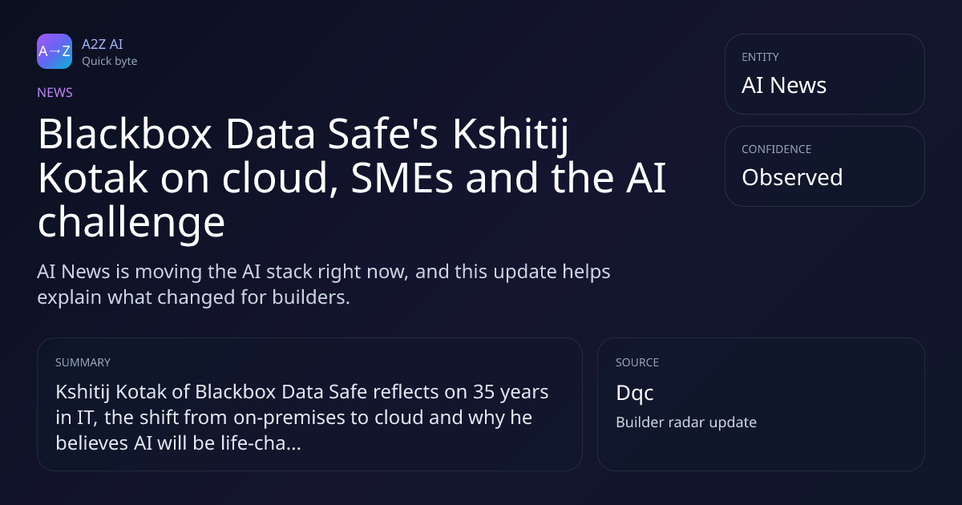
Task: Select the ENTITY card
Action: (824, 74)
